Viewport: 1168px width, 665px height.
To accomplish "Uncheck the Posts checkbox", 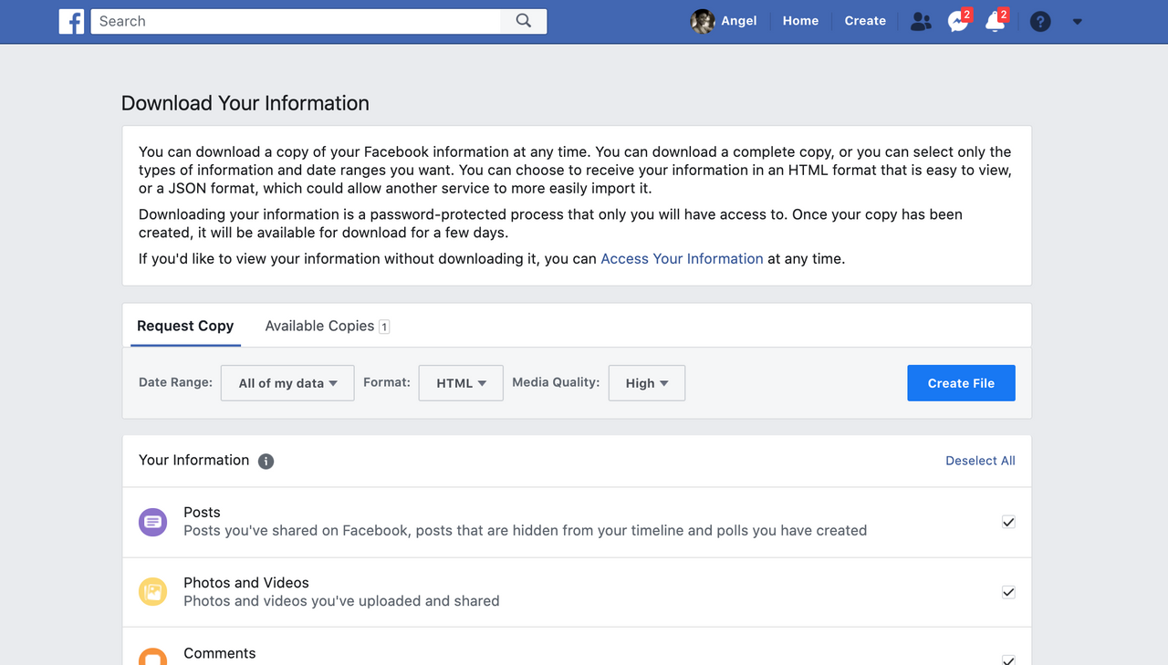I will 1008,522.
